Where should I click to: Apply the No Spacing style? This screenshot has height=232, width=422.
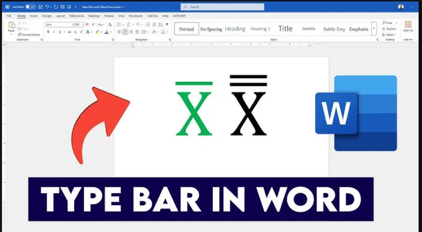pyautogui.click(x=211, y=29)
